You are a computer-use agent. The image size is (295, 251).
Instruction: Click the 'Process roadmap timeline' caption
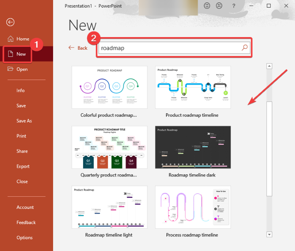(192, 235)
